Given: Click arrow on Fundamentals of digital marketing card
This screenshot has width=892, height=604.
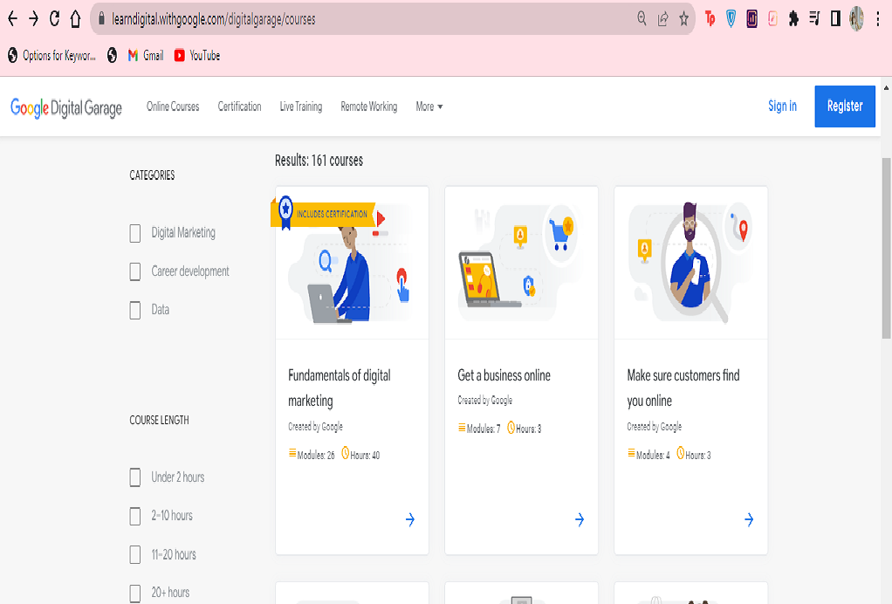Looking at the screenshot, I should pyautogui.click(x=410, y=519).
